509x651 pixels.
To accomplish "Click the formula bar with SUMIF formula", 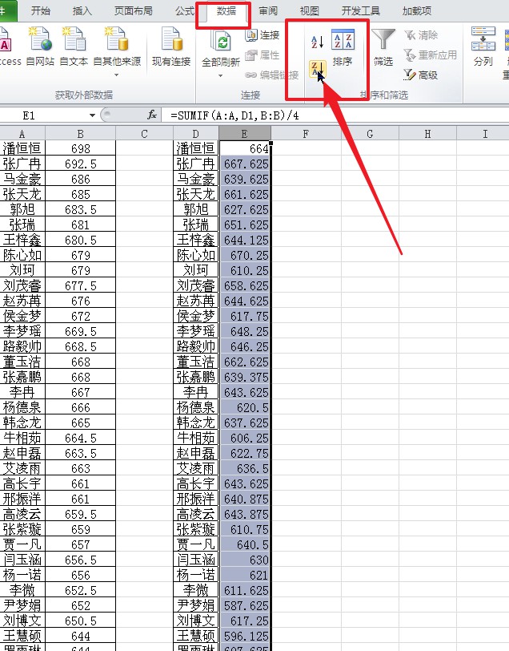I will (336, 115).
